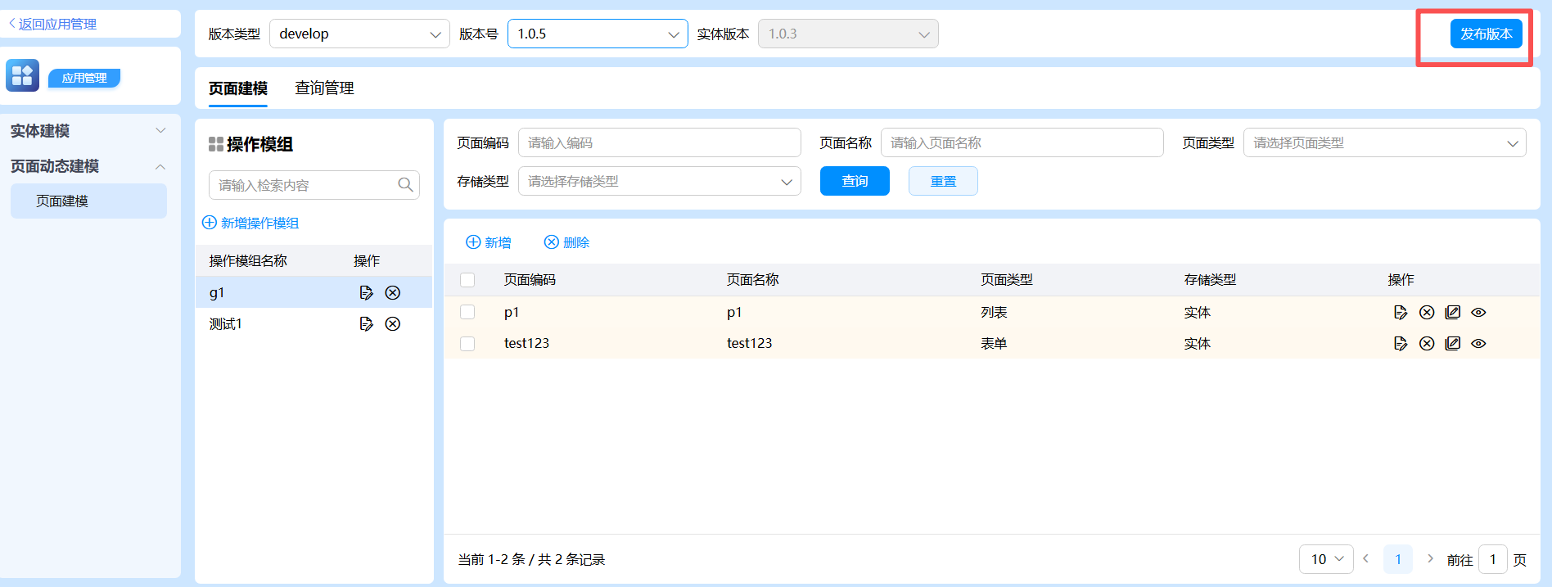Click the 页面编码 input field

click(x=659, y=142)
